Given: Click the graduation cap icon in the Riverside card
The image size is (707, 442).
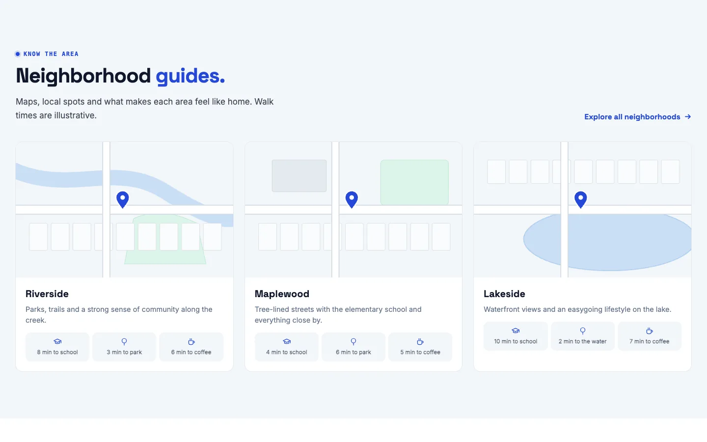Looking at the screenshot, I should click(57, 342).
